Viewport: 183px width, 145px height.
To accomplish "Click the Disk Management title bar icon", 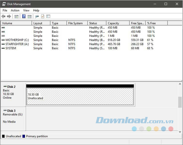I will coord(4,4).
